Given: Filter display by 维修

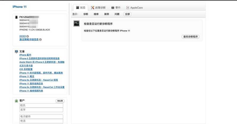Looking at the screenshot, I should [x=96, y=14].
